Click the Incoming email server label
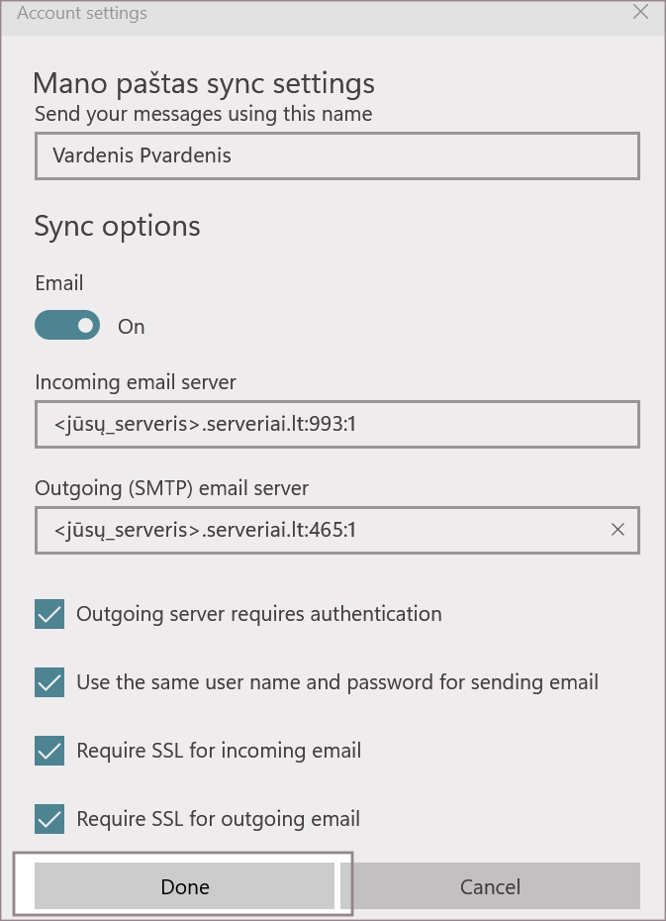The width and height of the screenshot is (666, 921). click(136, 381)
